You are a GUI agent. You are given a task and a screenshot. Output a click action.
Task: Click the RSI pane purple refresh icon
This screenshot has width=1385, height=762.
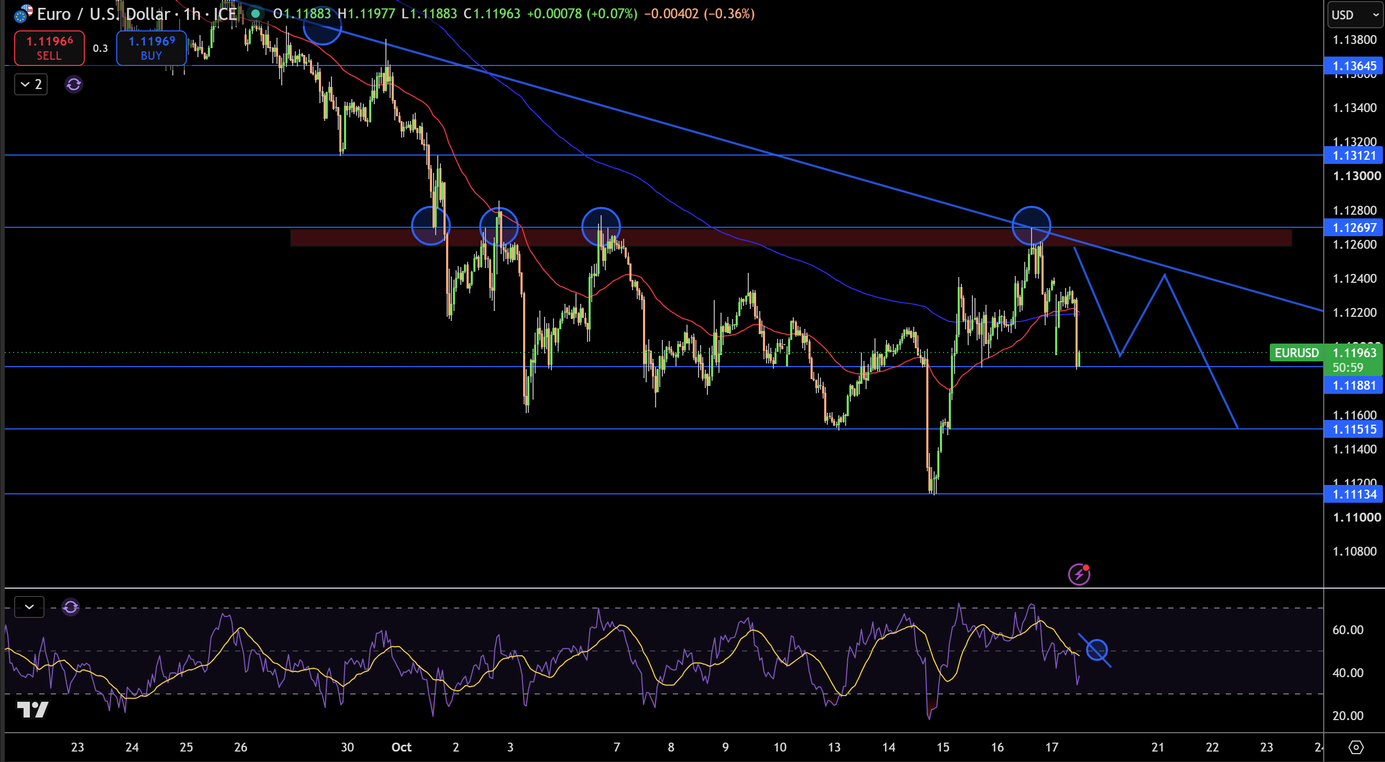(x=71, y=607)
